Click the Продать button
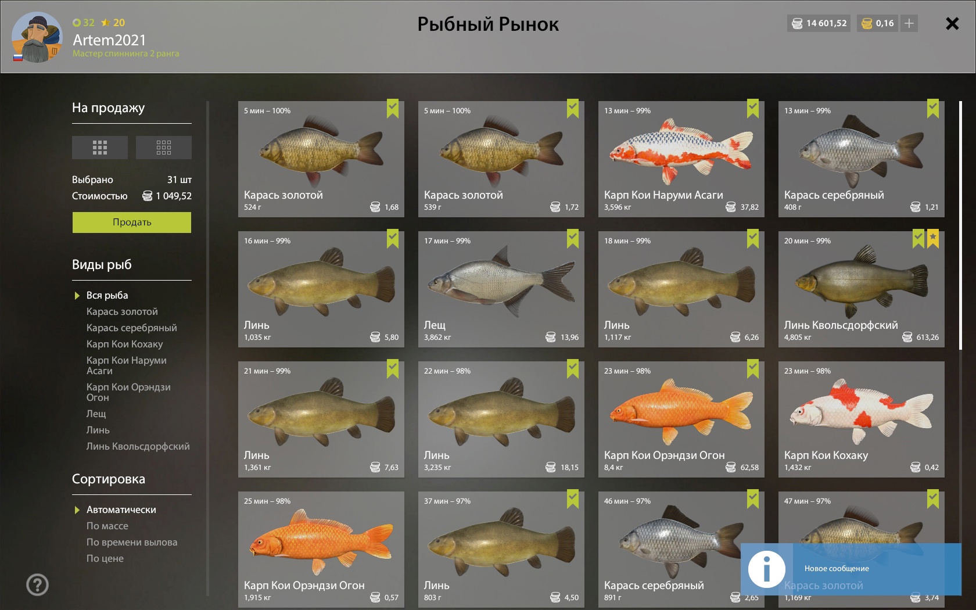 (x=132, y=223)
